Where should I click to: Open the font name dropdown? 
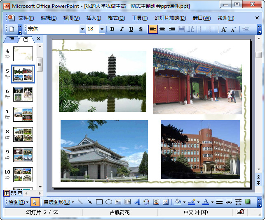[x=82, y=29]
